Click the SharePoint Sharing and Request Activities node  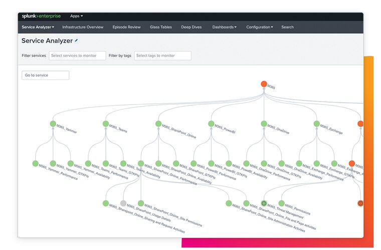pos(106,203)
